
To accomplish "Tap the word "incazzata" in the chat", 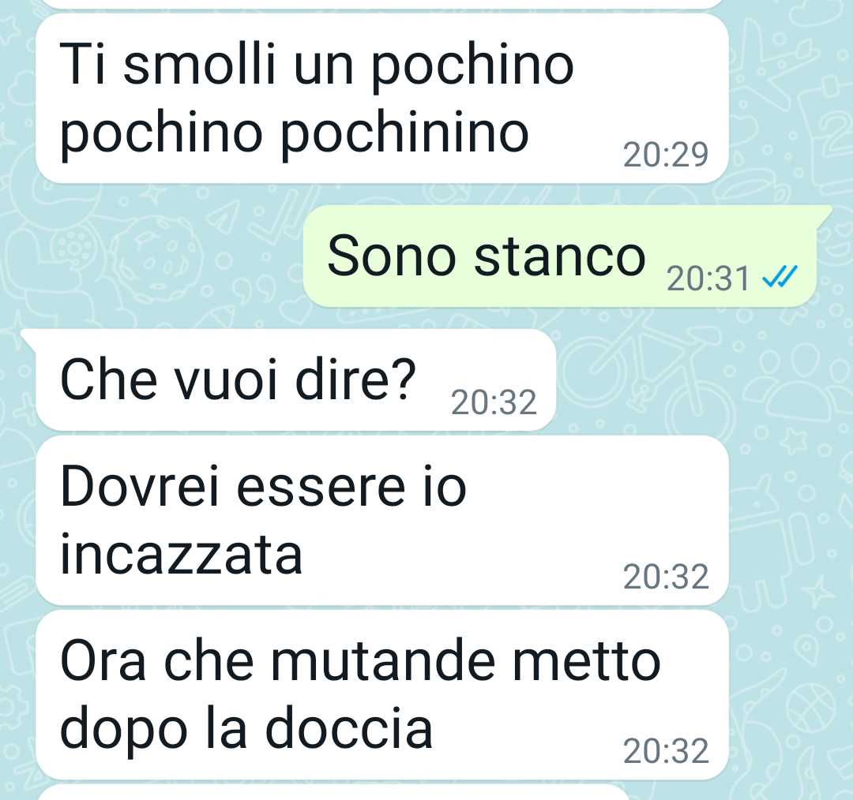I will 181,555.
